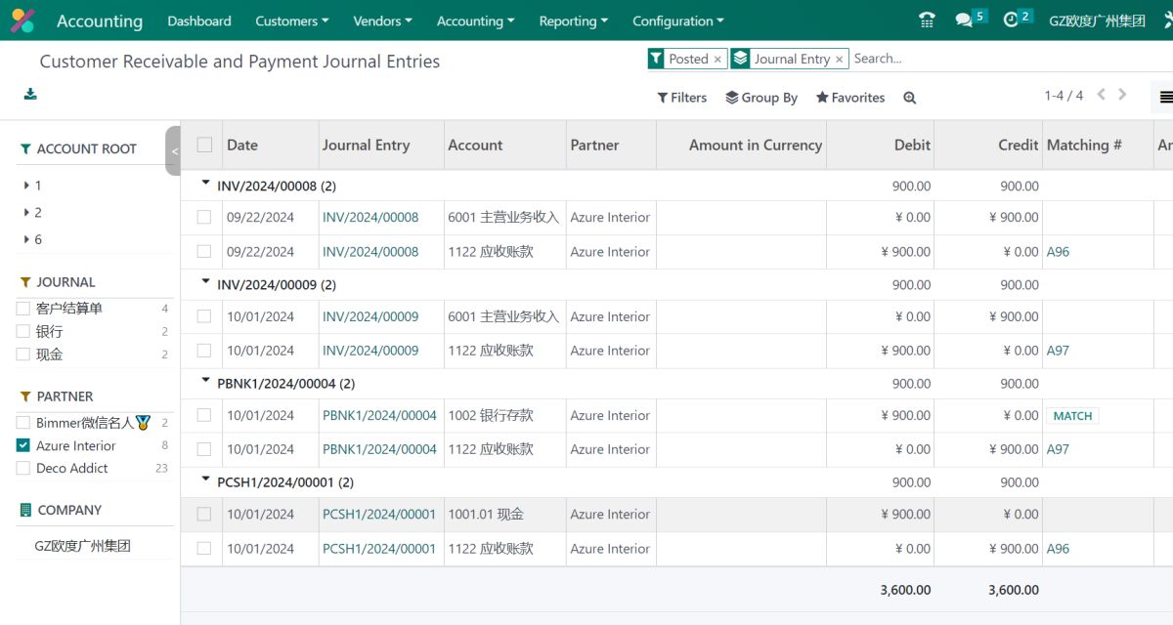Open company switcher GZ欧度广州集团 in navbar

pos(1097,21)
